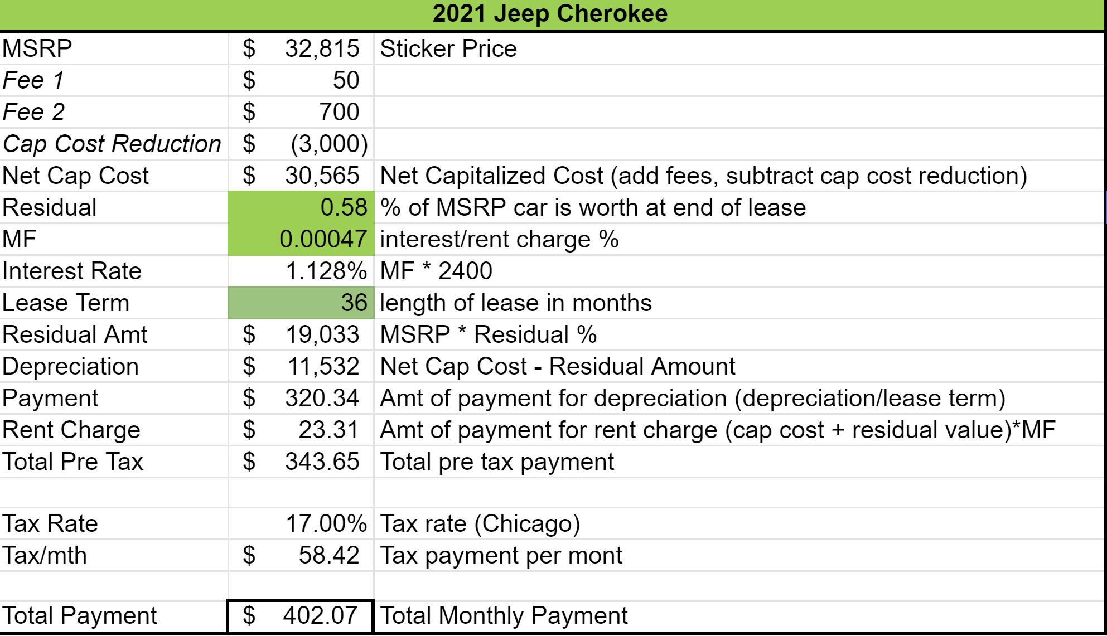Select the Interest Rate value 1.128%
1107x636 pixels.
301,271
